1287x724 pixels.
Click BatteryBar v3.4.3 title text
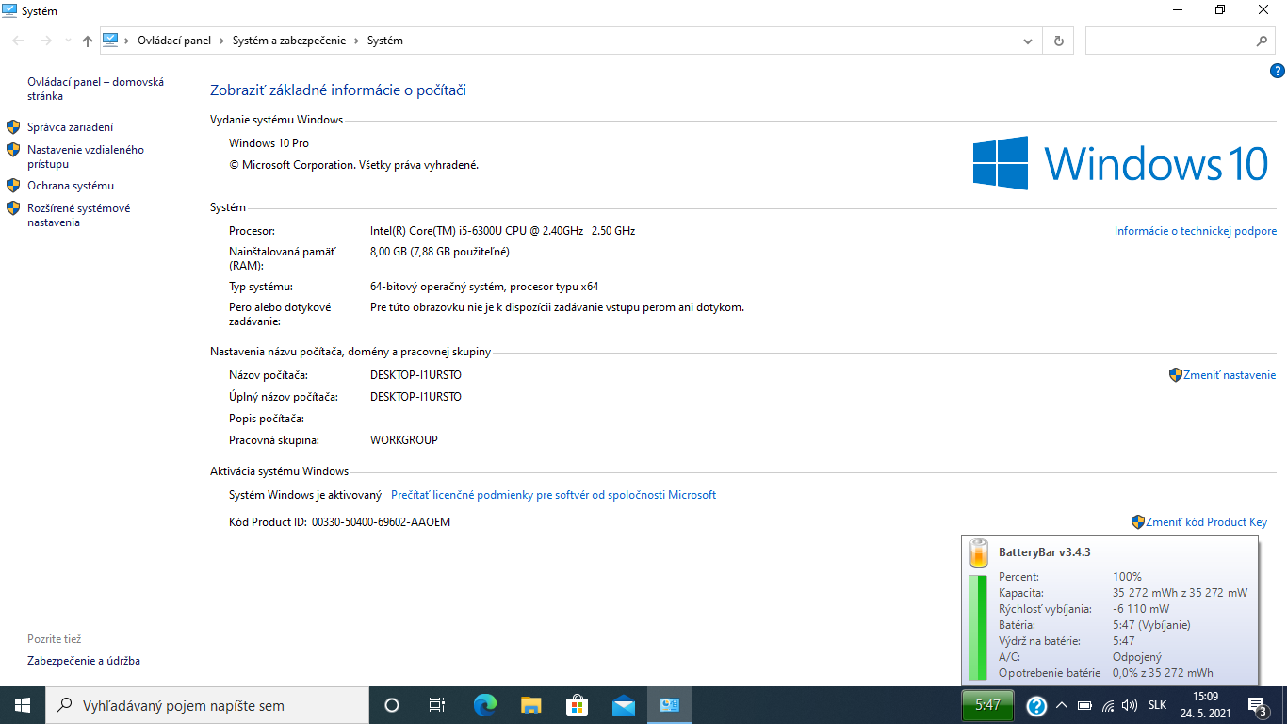(1044, 552)
